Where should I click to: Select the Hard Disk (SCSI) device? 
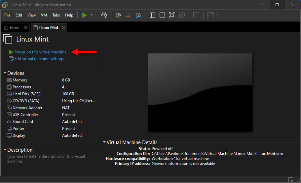pyautogui.click(x=52, y=94)
